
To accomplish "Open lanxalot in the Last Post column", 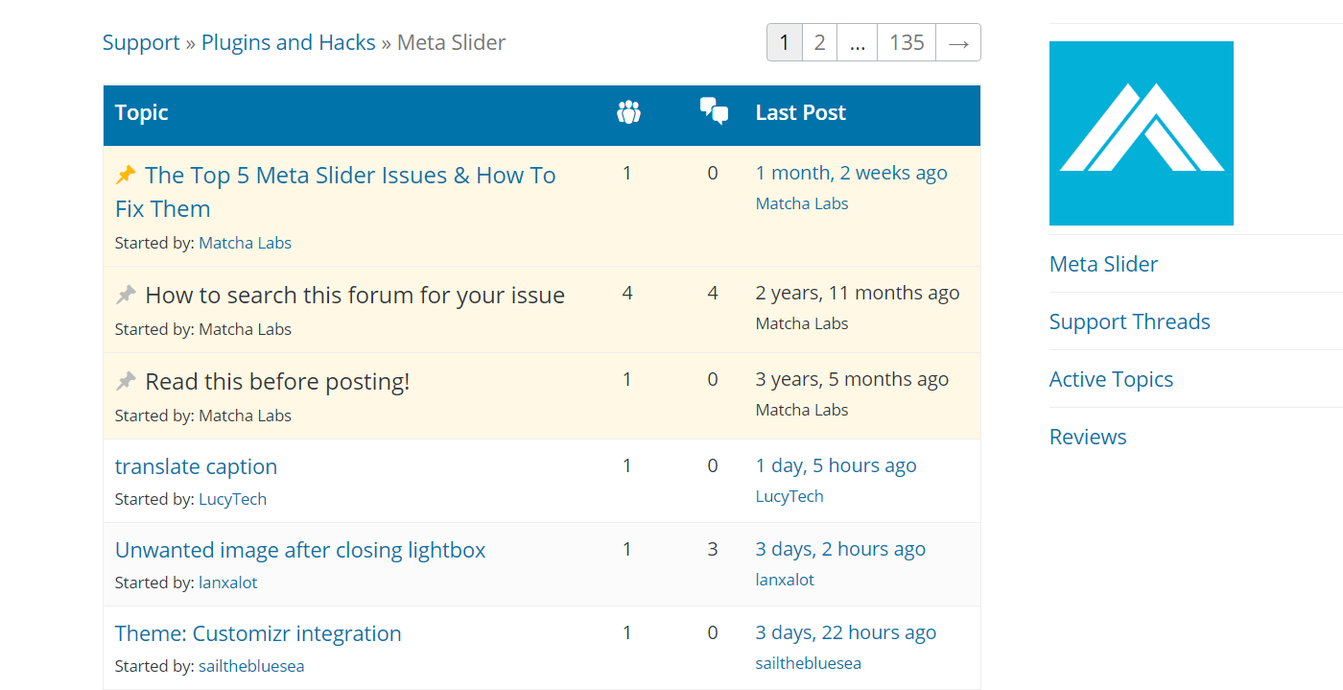I will coord(785,580).
